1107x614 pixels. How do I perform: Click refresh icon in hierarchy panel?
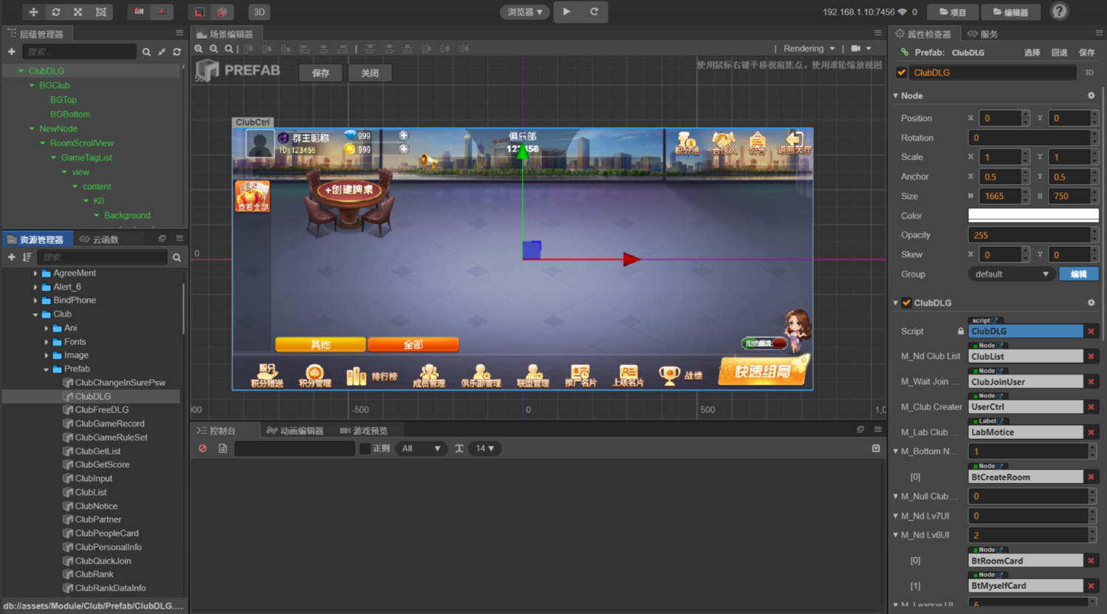176,52
